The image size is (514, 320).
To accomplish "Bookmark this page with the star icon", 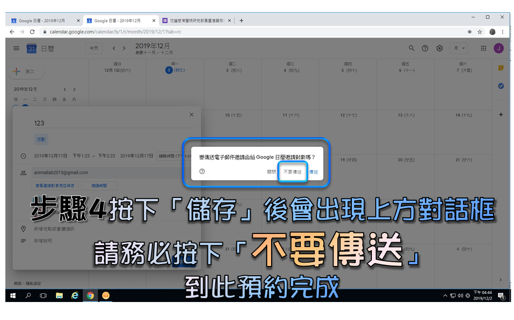I will (480, 32).
